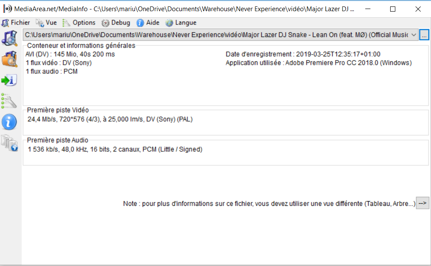Screen dimensions: 431x266
Task: Close the MediaInfo window
Action: point(418,9)
